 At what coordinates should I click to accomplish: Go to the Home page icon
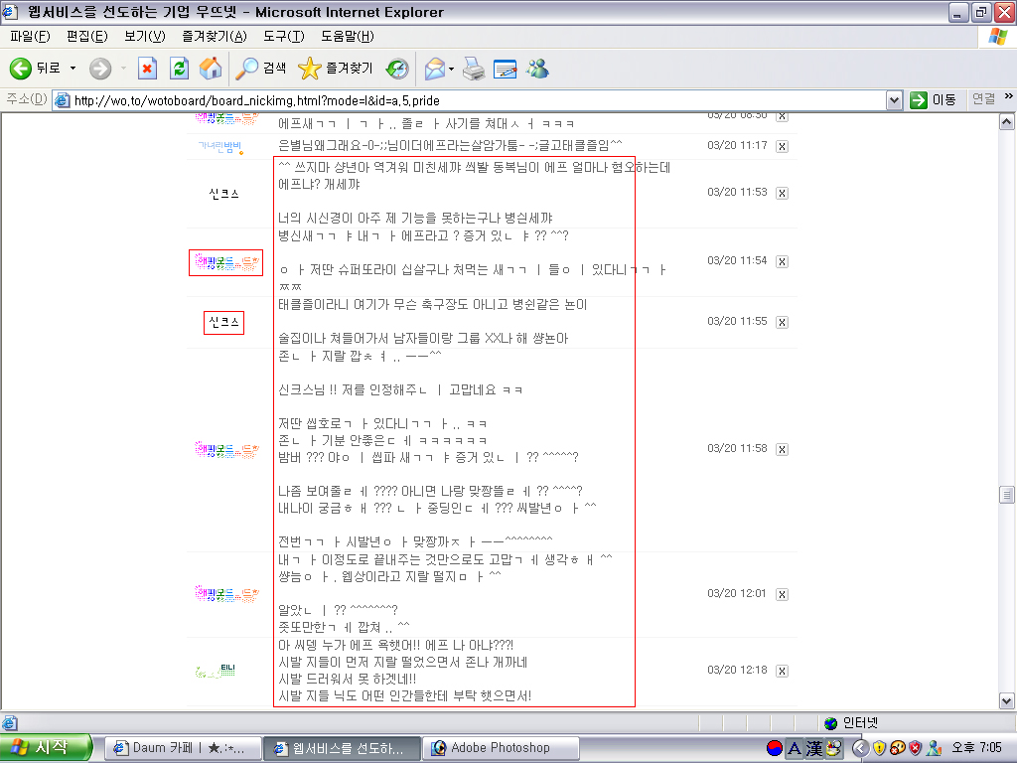pos(211,69)
